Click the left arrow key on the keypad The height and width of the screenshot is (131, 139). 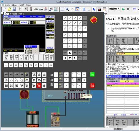tap(65, 58)
